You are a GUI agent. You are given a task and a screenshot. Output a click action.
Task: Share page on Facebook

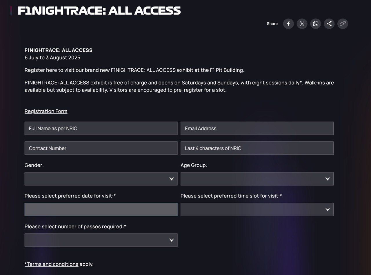[288, 24]
